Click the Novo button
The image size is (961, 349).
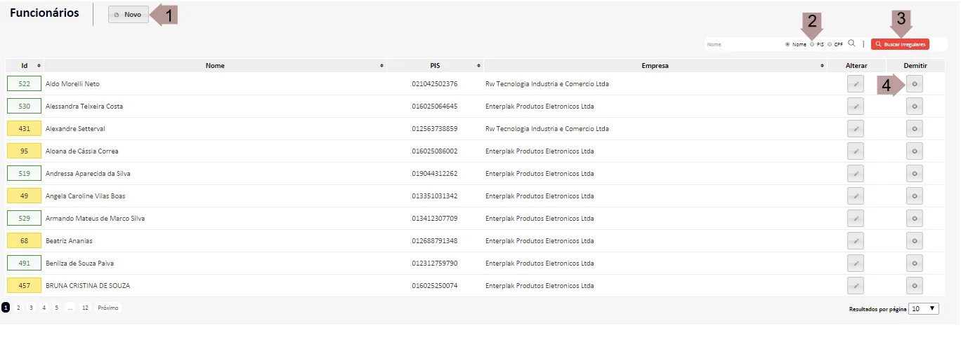coord(129,15)
